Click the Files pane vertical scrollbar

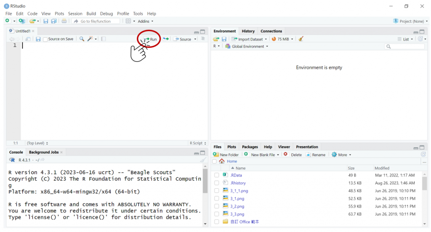(x=424, y=183)
